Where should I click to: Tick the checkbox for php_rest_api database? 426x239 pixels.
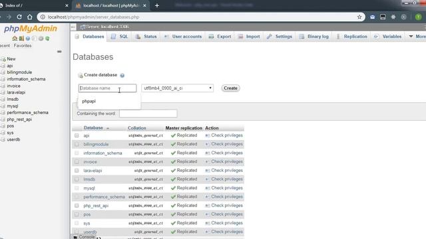point(77,206)
